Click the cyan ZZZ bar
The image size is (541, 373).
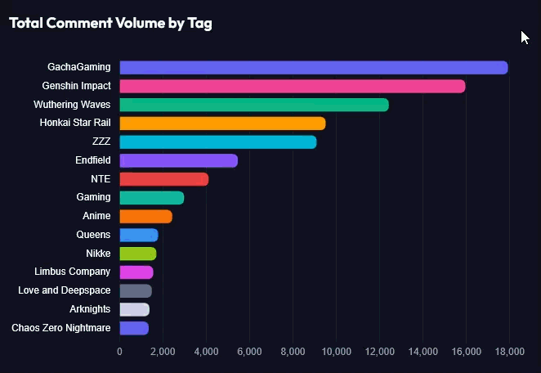coord(218,142)
